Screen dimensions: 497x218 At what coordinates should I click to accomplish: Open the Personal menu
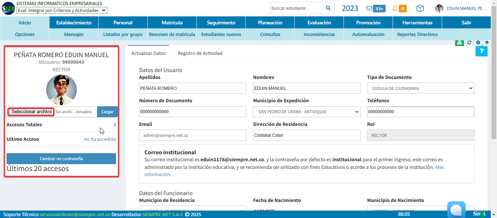tap(123, 23)
